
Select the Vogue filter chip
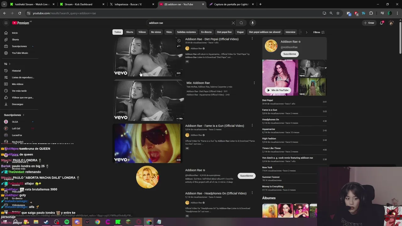point(240,32)
